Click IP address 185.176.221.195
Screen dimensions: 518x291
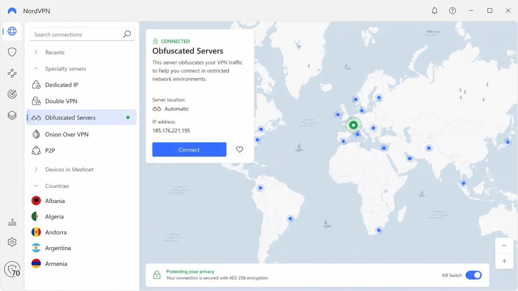pos(171,130)
